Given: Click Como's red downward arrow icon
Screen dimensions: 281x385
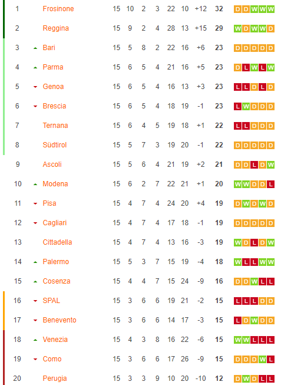Looking at the screenshot, I should click(35, 359).
